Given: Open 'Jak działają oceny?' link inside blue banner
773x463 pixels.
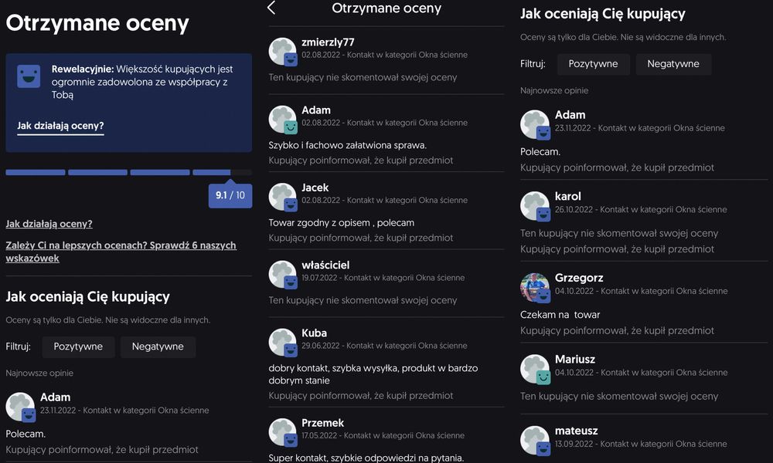Looking at the screenshot, I should coord(60,126).
